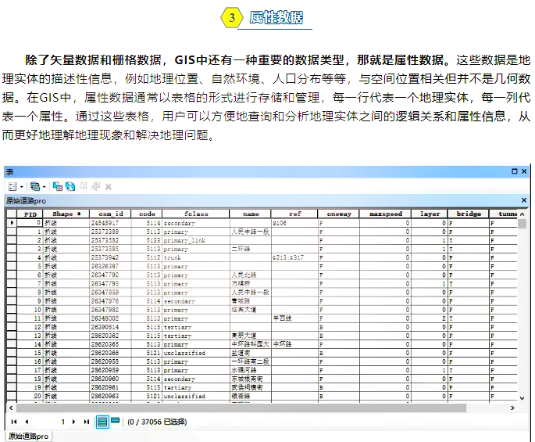Click the fclass cell primary_link

[196, 240]
